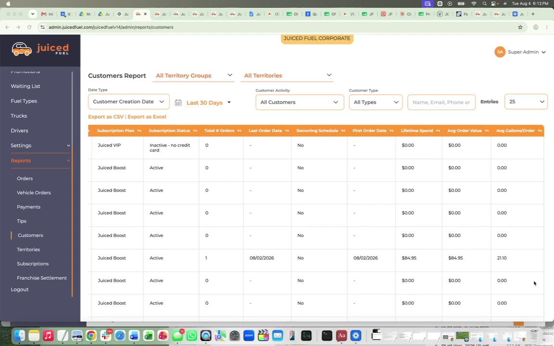Close the active Juiced Fuel tab

pos(145,14)
